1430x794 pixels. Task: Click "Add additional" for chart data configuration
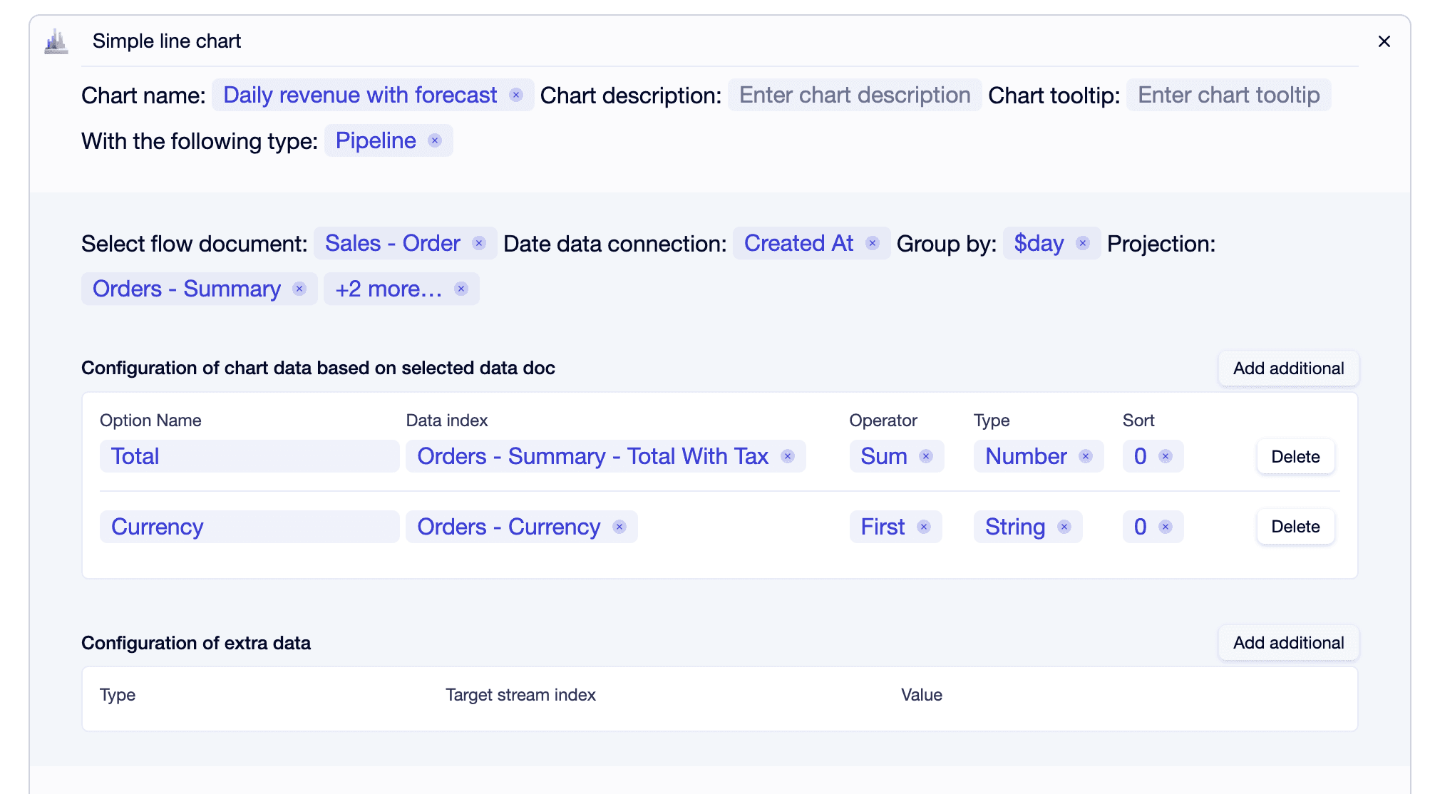1287,368
